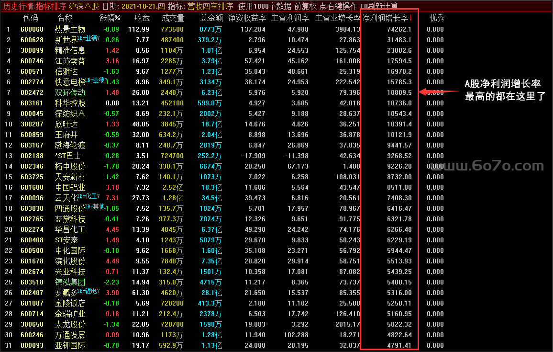Select stock 柘中股份

(70, 166)
